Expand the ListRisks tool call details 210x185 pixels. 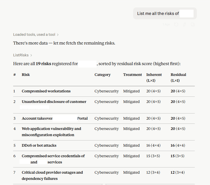click(x=22, y=55)
